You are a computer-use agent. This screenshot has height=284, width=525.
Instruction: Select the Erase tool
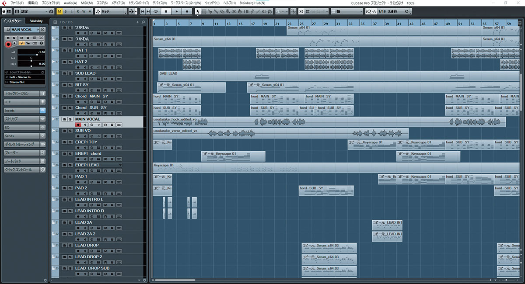click(222, 11)
